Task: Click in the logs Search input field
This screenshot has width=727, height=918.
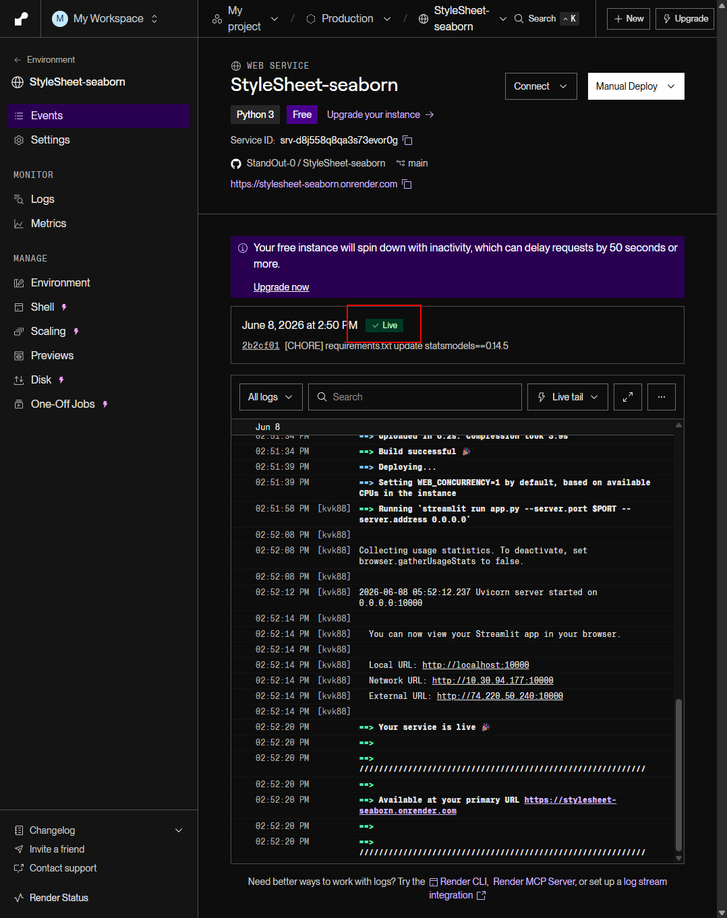Action: point(415,397)
